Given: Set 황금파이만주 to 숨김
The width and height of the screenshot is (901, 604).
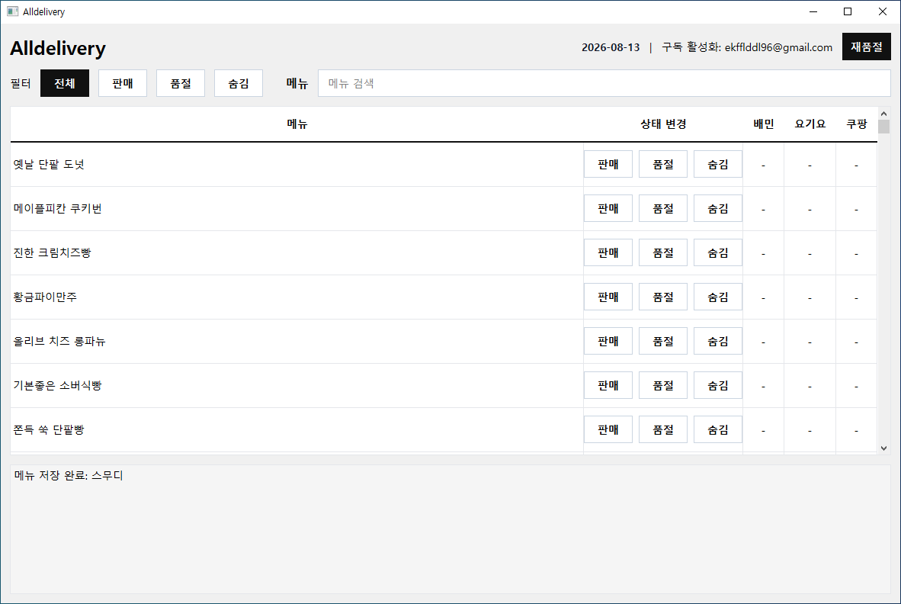Looking at the screenshot, I should 718,297.
